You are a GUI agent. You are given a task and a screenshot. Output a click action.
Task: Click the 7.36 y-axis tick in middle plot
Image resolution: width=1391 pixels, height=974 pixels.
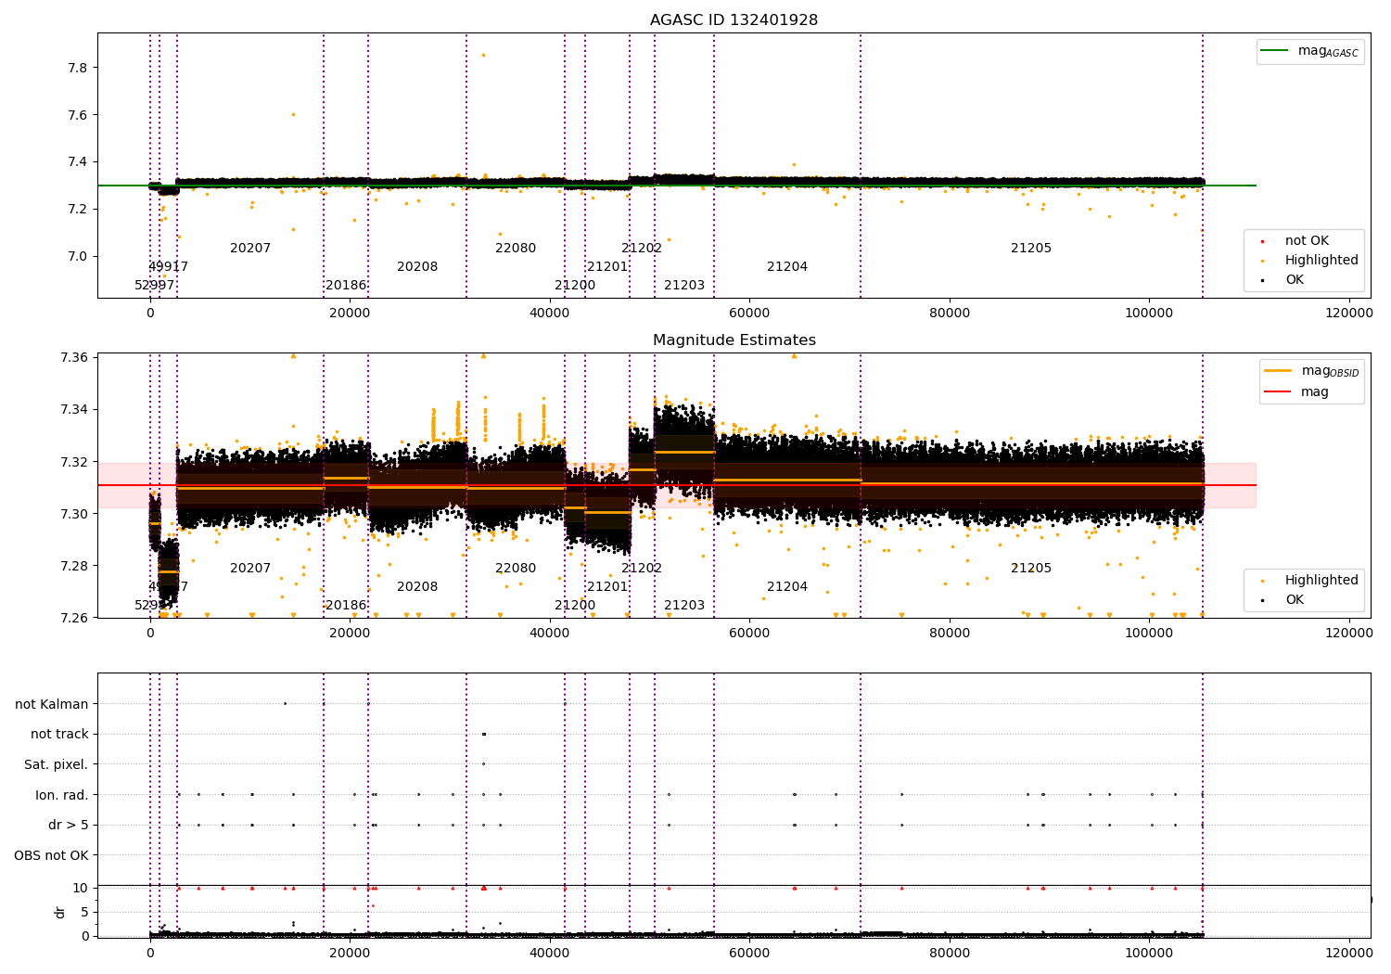pyautogui.click(x=74, y=358)
